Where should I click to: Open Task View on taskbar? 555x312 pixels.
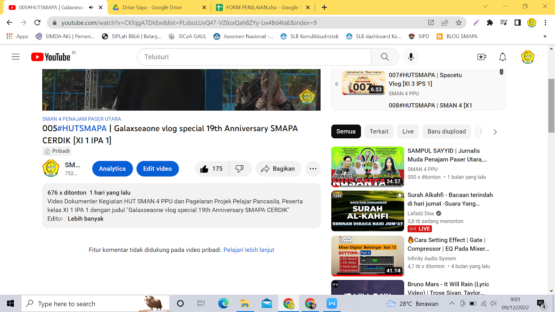click(x=201, y=304)
